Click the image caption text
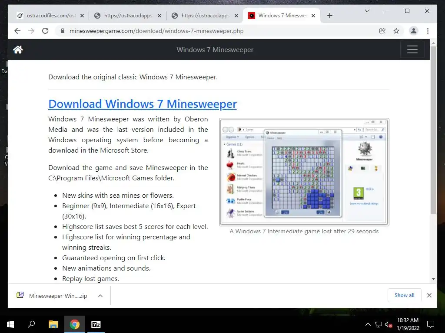The width and height of the screenshot is (445, 333). [x=304, y=231]
